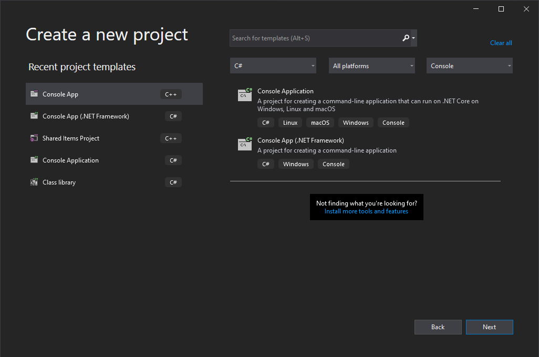Open Install more tools and features
This screenshot has width=539, height=357.
click(366, 211)
